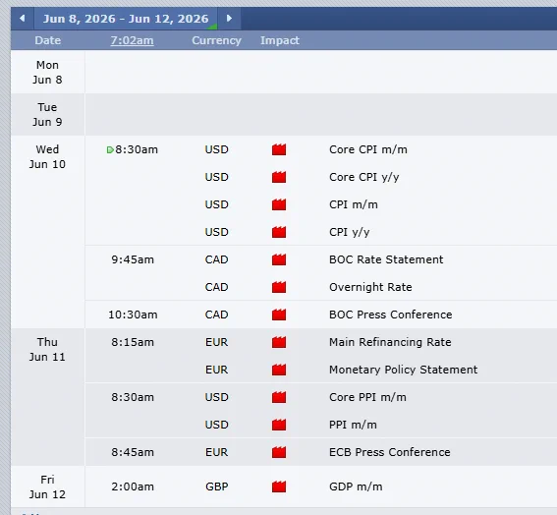Click USD currency for PPI m/m
This screenshot has height=515, width=557.
coord(216,425)
